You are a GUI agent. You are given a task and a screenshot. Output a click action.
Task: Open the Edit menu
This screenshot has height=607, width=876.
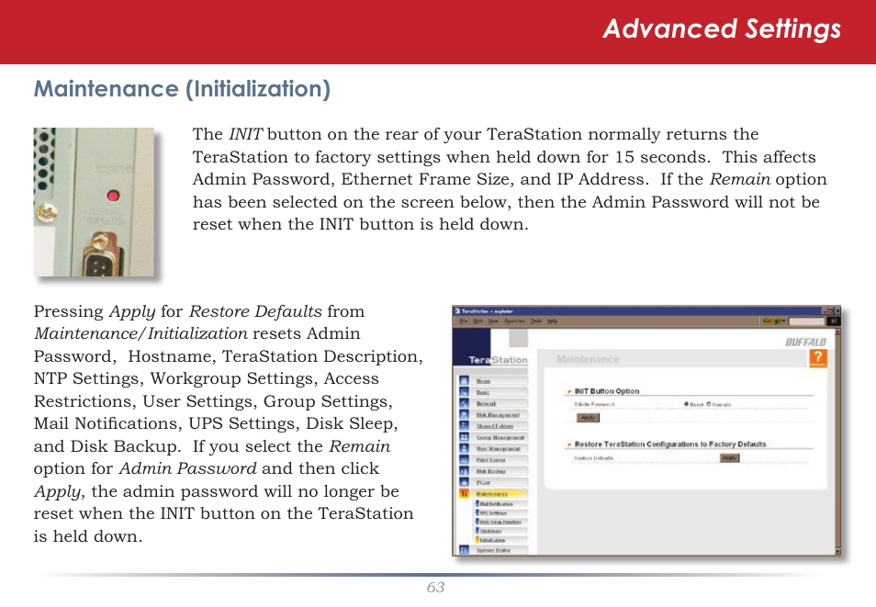477,321
